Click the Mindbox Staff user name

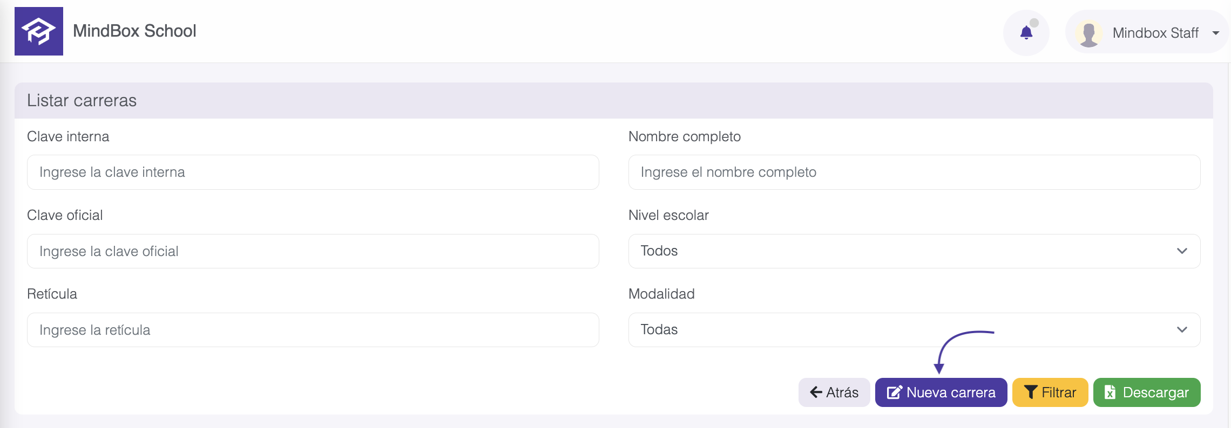[1155, 33]
